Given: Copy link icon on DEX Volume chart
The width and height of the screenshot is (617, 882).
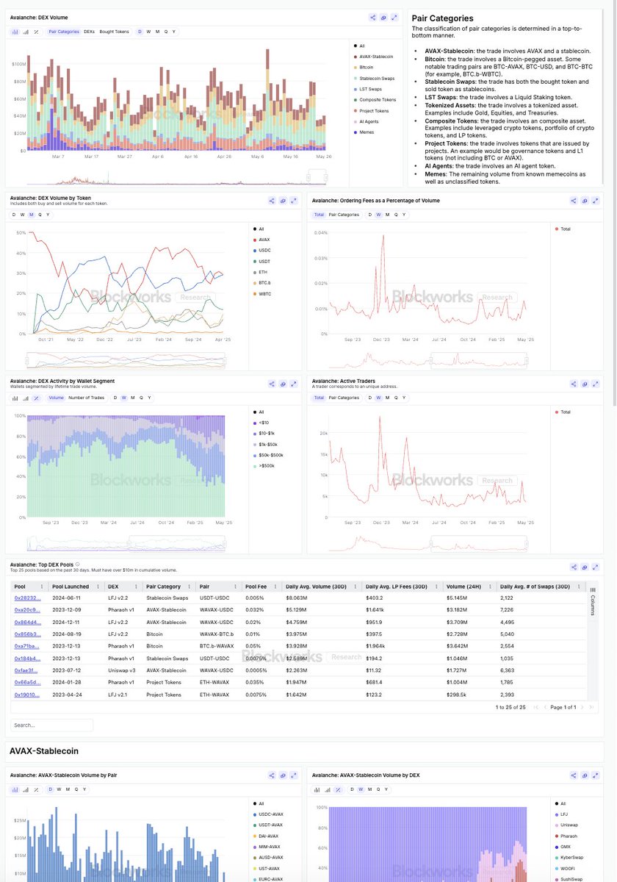Looking at the screenshot, I should point(384,17).
